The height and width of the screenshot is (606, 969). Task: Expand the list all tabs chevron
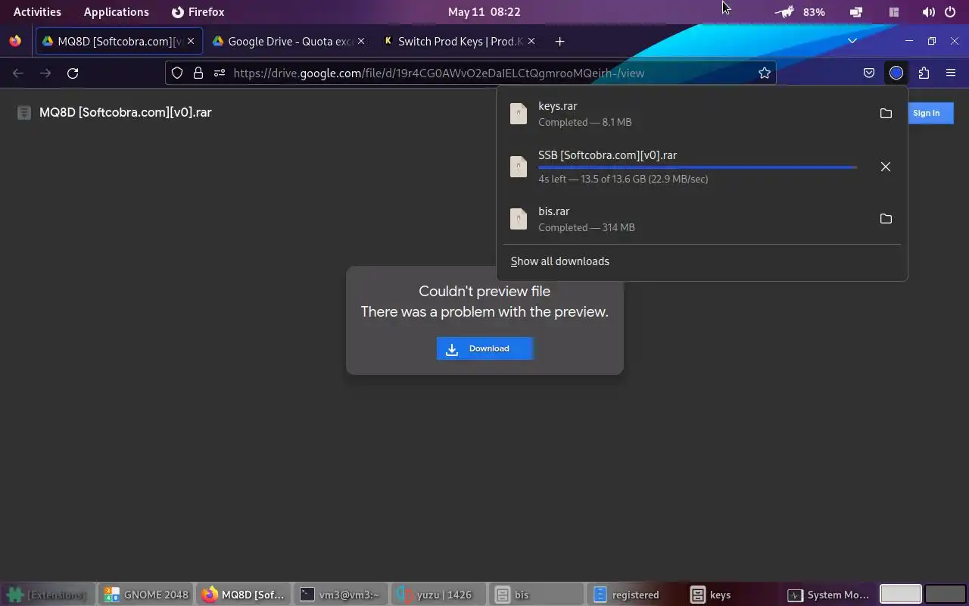point(852,41)
